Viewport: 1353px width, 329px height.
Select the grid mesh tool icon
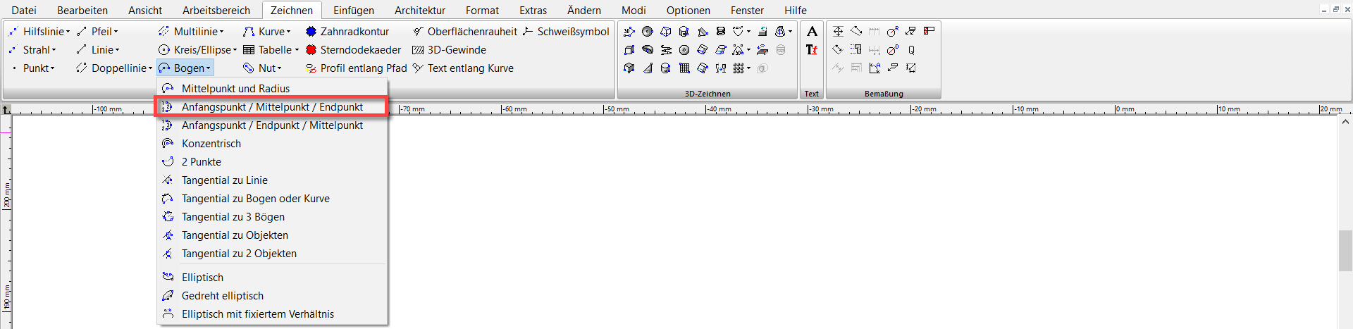click(x=684, y=68)
